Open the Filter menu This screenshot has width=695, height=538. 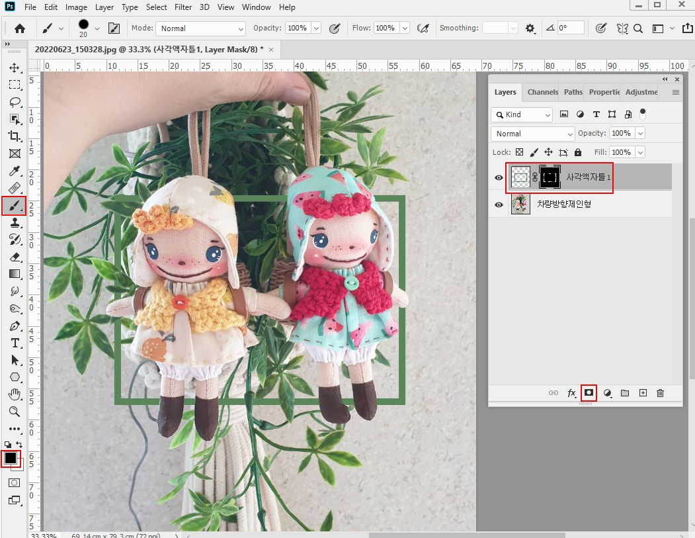[183, 7]
